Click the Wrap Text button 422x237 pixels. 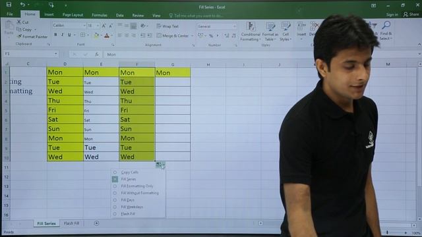(x=167, y=26)
